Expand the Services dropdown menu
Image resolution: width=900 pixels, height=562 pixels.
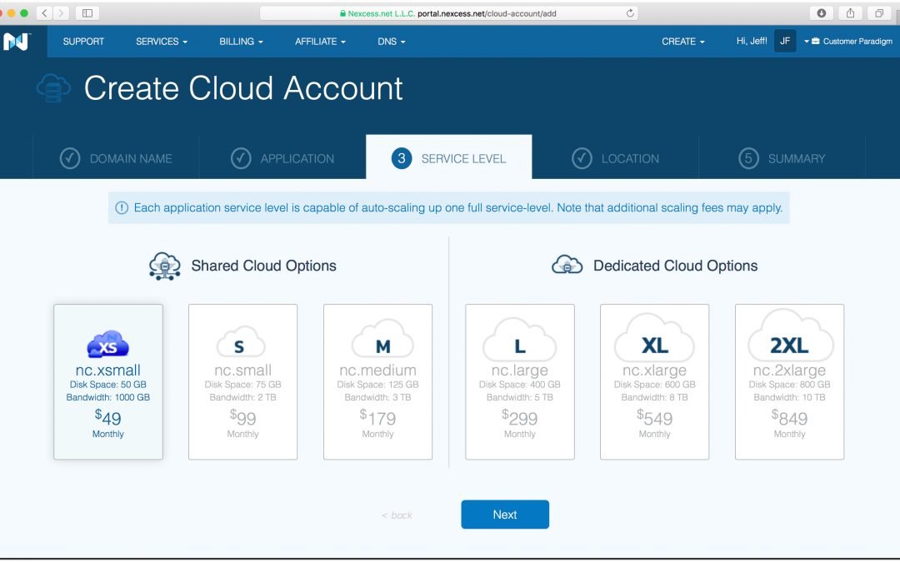click(x=161, y=42)
